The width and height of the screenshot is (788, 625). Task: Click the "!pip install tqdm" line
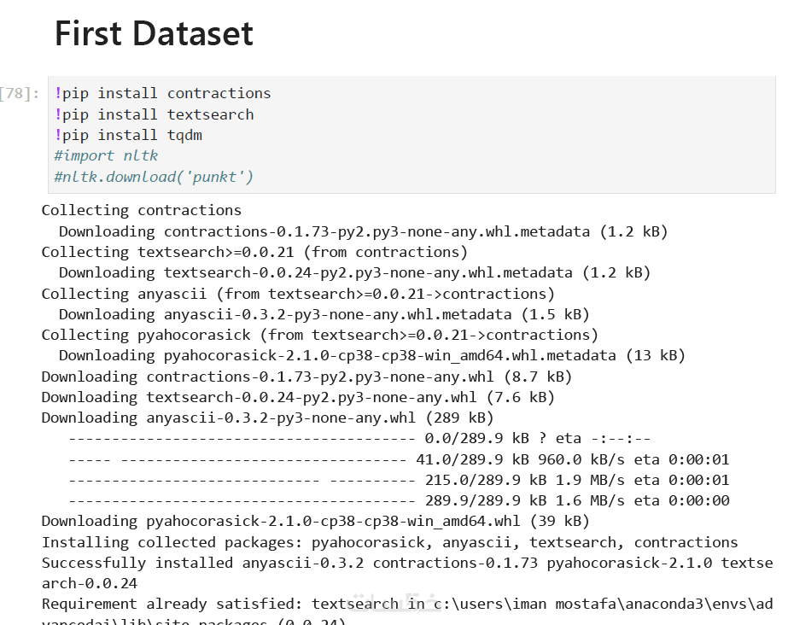[128, 135]
